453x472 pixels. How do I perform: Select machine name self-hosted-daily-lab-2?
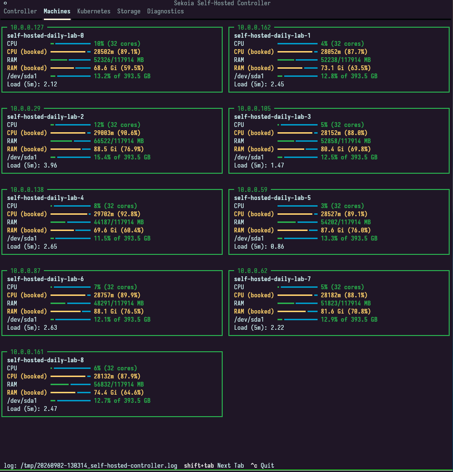pyautogui.click(x=45, y=116)
